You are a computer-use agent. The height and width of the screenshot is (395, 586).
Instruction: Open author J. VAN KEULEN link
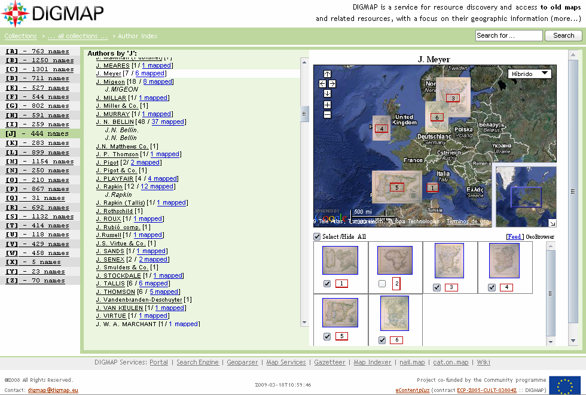click(120, 308)
